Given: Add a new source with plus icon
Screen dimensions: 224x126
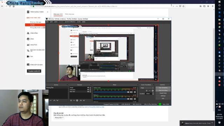Looking at the screenshot, I should 71,100.
